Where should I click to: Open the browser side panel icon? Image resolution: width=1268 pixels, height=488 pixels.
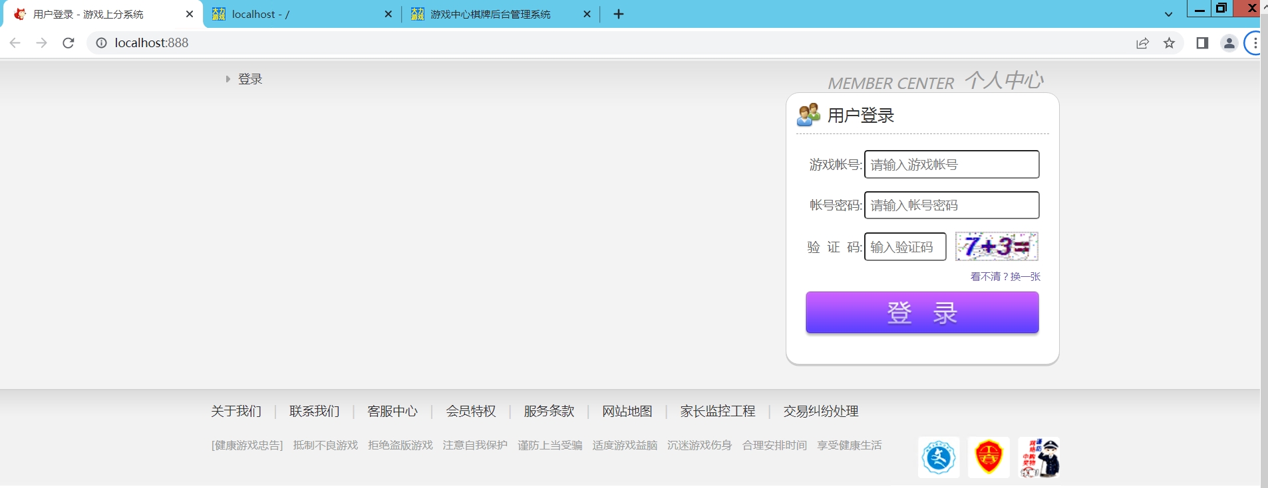1202,43
